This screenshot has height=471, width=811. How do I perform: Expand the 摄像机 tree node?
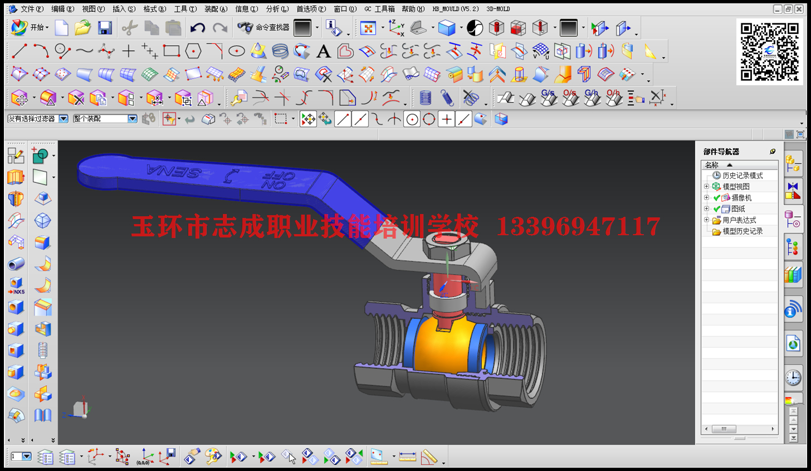click(707, 198)
